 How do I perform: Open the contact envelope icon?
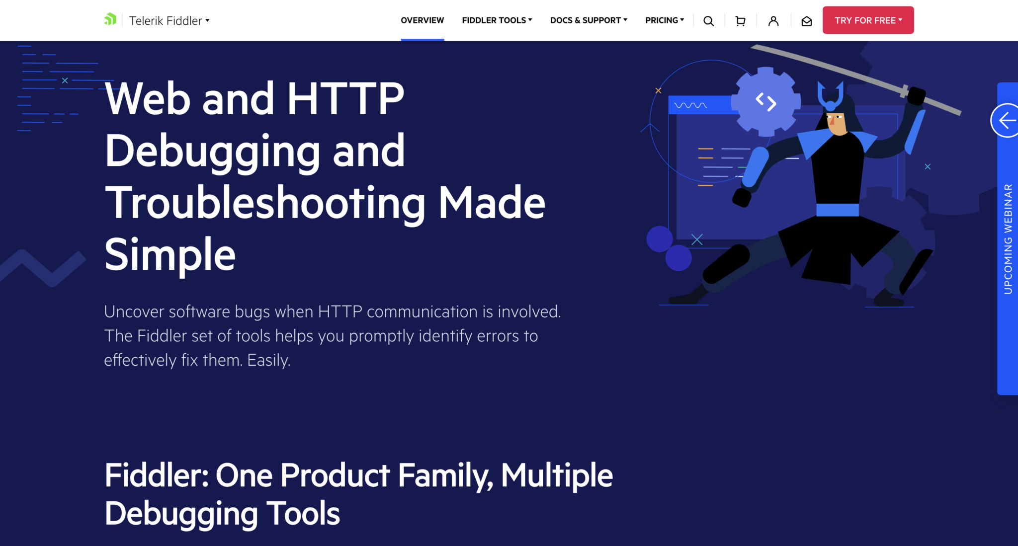click(x=806, y=20)
